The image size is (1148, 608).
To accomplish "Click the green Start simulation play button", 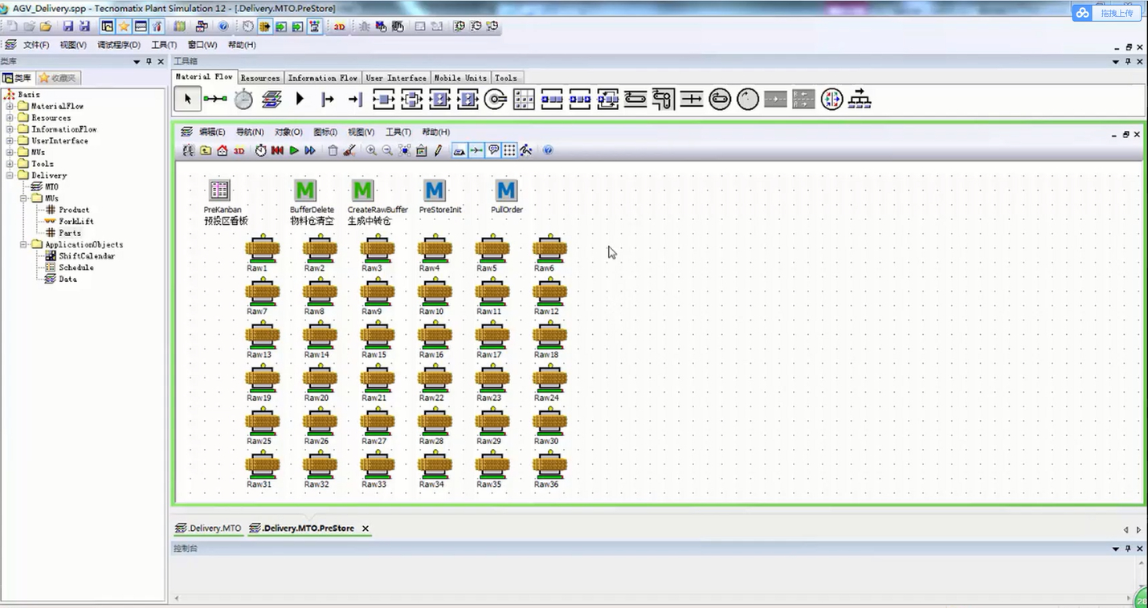I will [294, 150].
